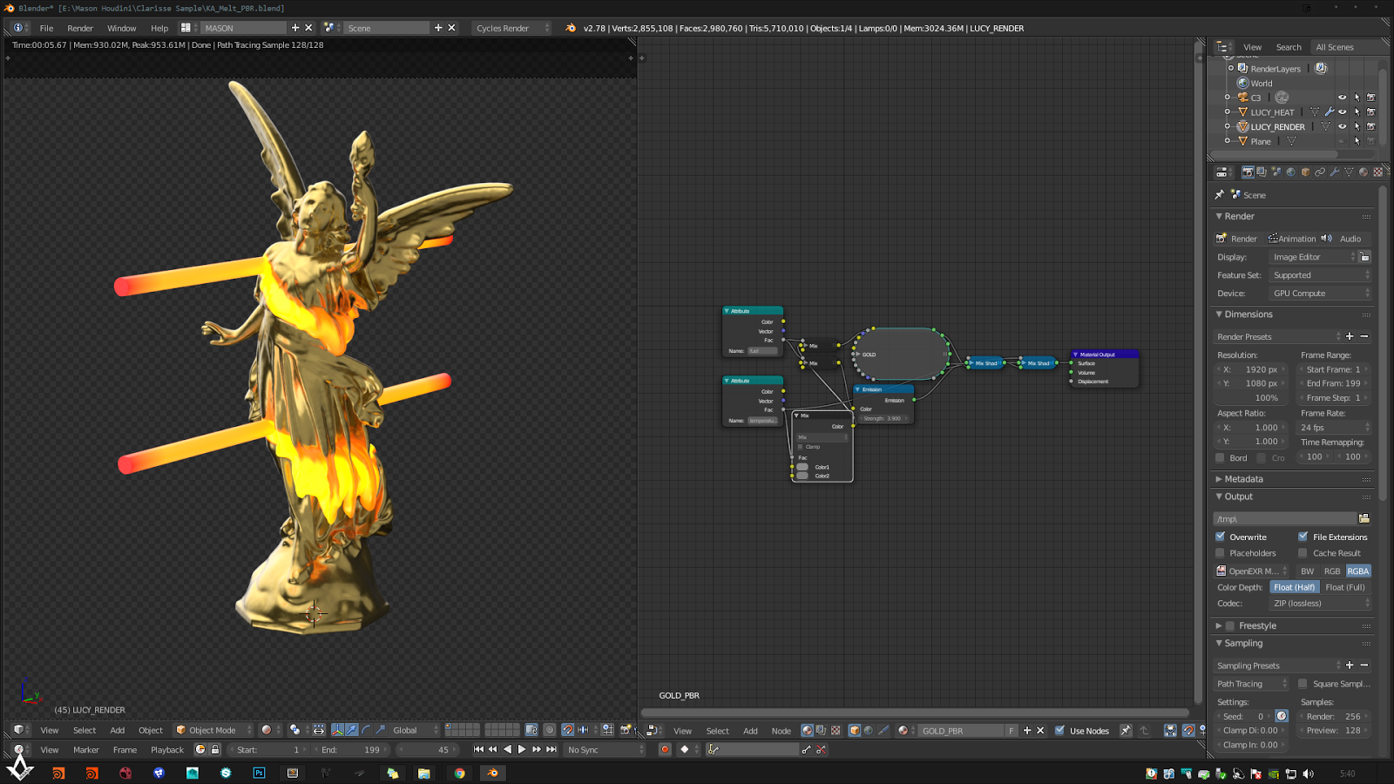Select compositing node tree type icon
Image resolution: width=1394 pixels, height=784 pixels.
pyautogui.click(x=821, y=731)
